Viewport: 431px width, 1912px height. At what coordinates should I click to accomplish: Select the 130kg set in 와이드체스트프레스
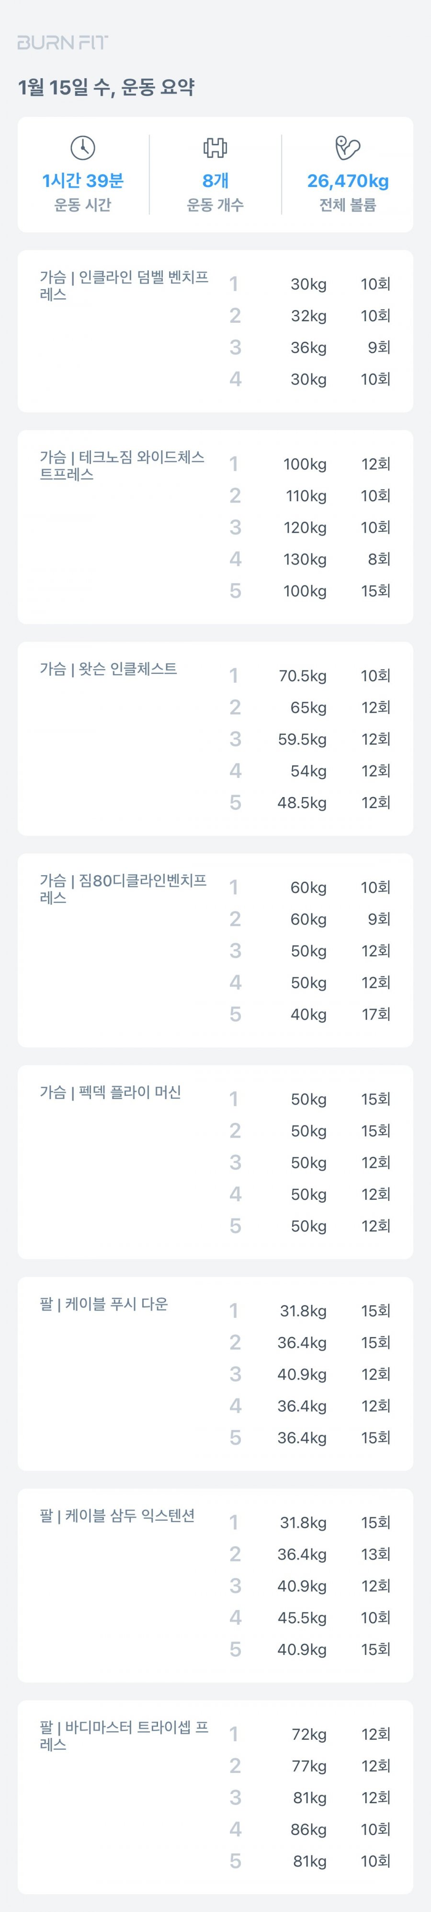305,559
